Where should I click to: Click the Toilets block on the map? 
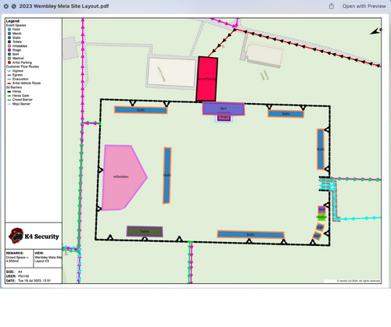[145, 231]
